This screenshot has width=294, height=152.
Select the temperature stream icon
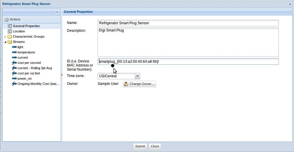(14, 53)
